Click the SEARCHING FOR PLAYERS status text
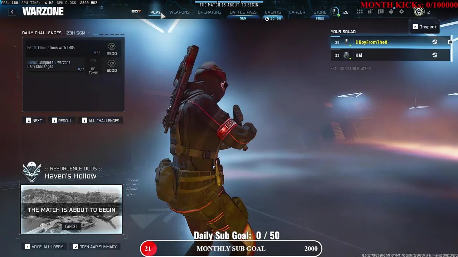Viewport: 458px width, 257px height. [x=351, y=69]
